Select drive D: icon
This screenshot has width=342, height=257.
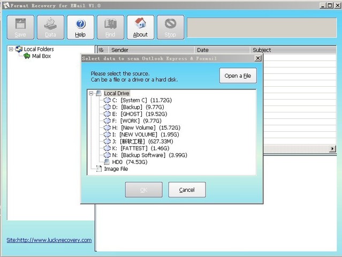(x=107, y=107)
